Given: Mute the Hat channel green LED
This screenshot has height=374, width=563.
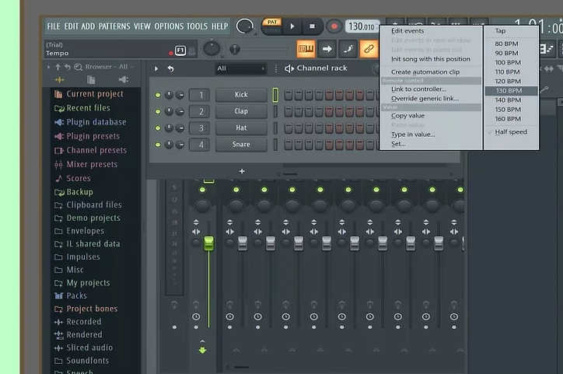Looking at the screenshot, I should (158, 128).
